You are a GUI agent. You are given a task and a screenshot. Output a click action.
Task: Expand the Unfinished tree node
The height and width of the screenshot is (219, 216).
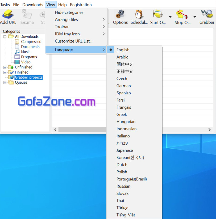[x=5, y=67]
